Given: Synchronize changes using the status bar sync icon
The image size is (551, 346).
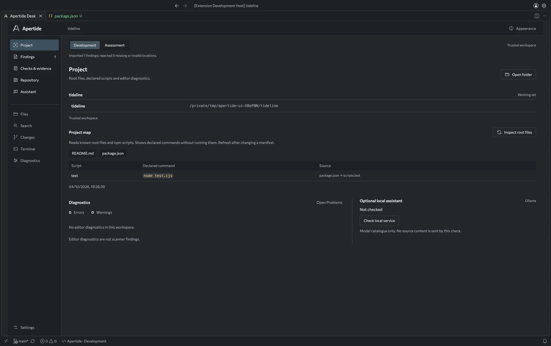Looking at the screenshot, I should click(x=33, y=341).
